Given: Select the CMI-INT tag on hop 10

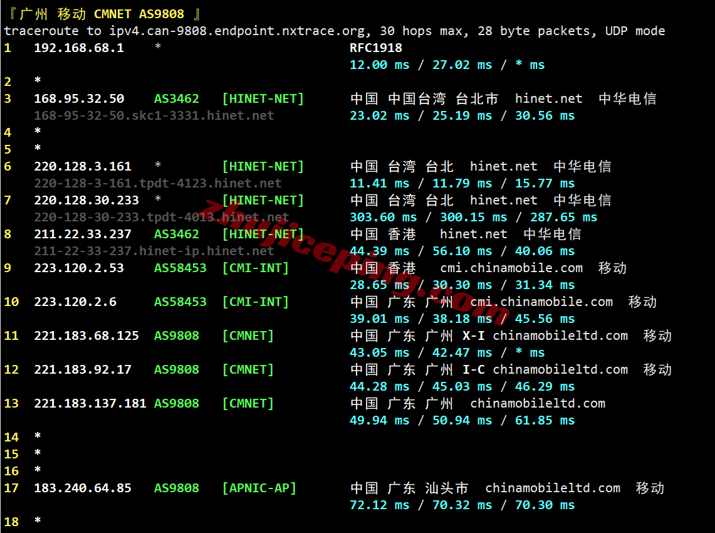Looking at the screenshot, I should (255, 302).
